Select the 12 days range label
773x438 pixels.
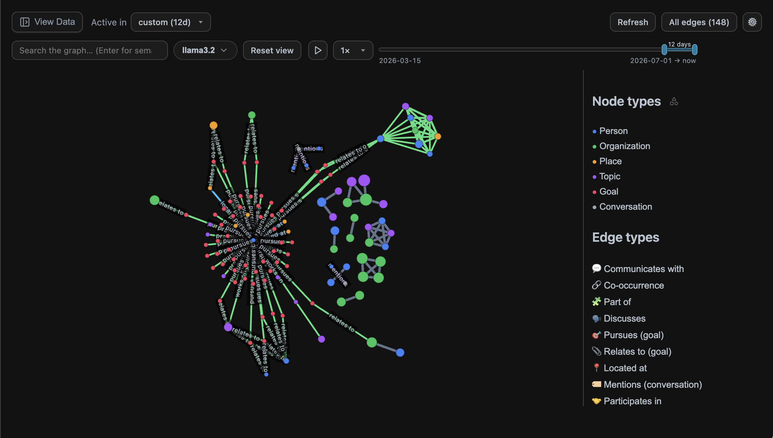click(x=679, y=44)
